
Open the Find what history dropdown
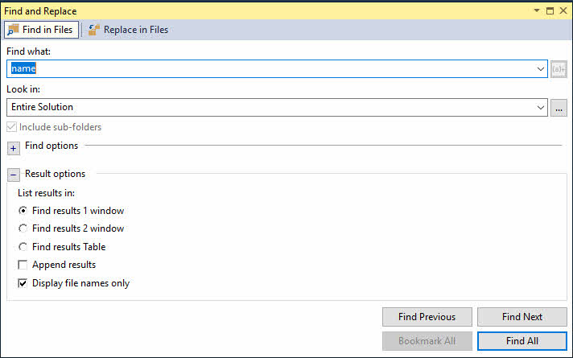coord(542,69)
